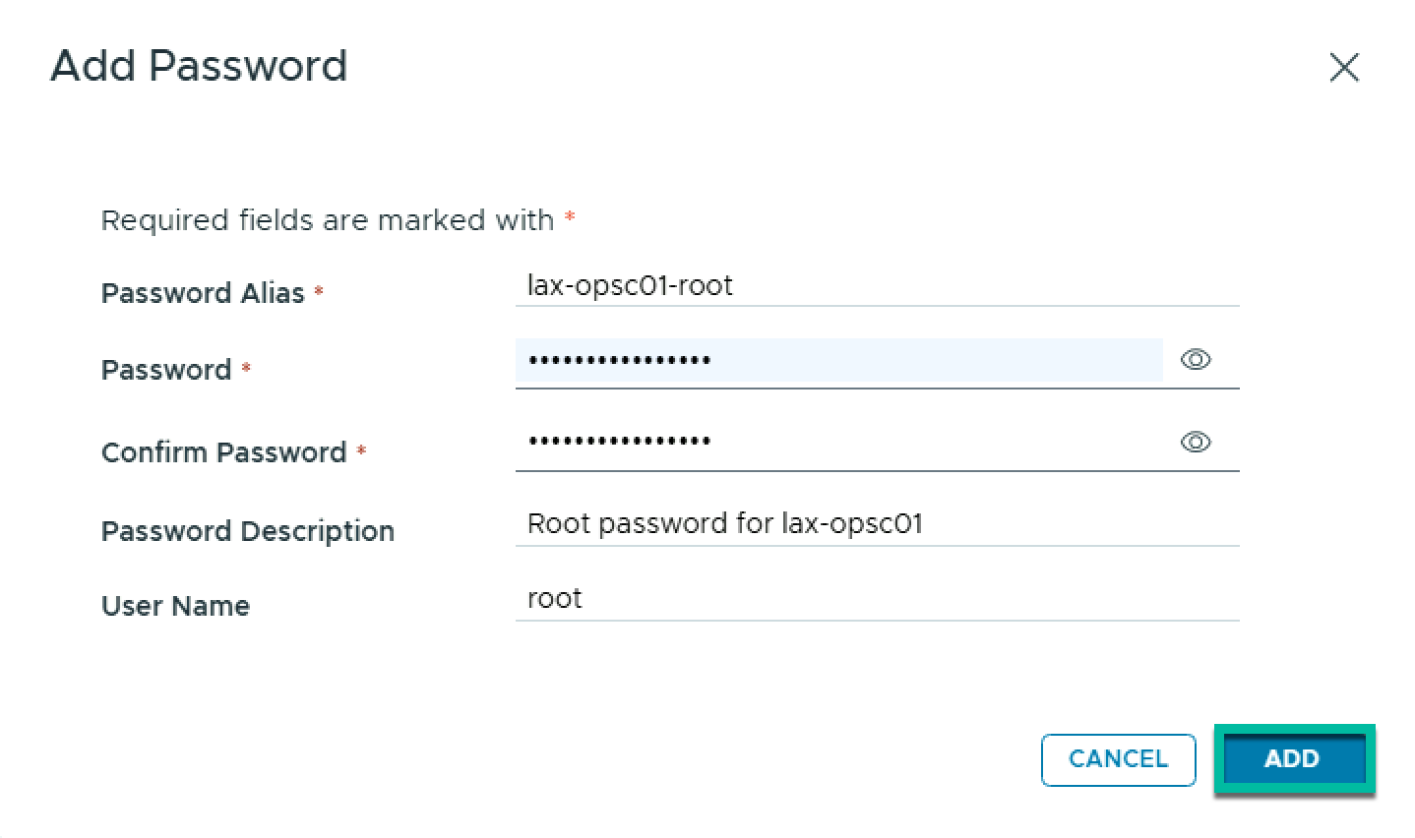
Task: Click the User Name field containing root
Action: [x=876, y=598]
